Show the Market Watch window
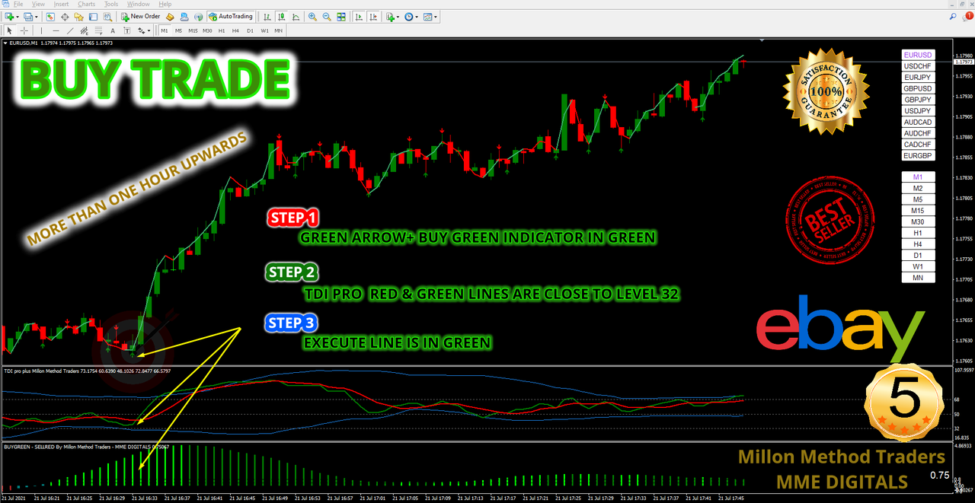The height and width of the screenshot is (503, 975). tap(50, 17)
